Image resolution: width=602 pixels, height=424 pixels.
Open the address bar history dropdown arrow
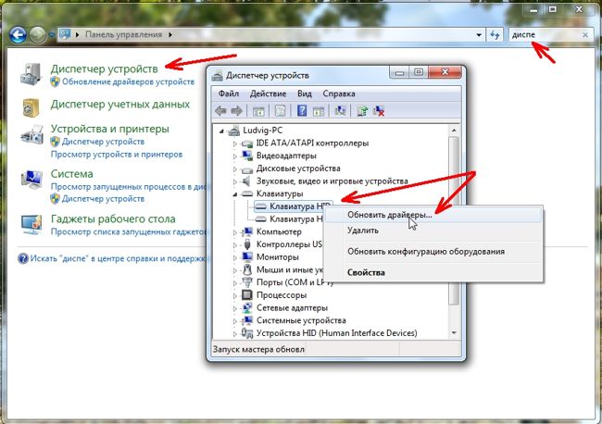(x=479, y=35)
